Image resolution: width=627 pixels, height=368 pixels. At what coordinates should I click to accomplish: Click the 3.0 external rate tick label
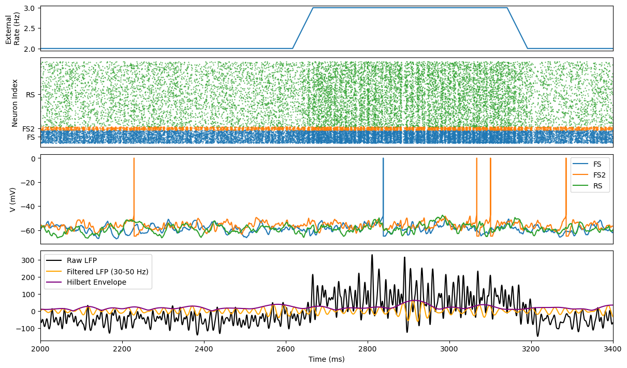click(30, 8)
